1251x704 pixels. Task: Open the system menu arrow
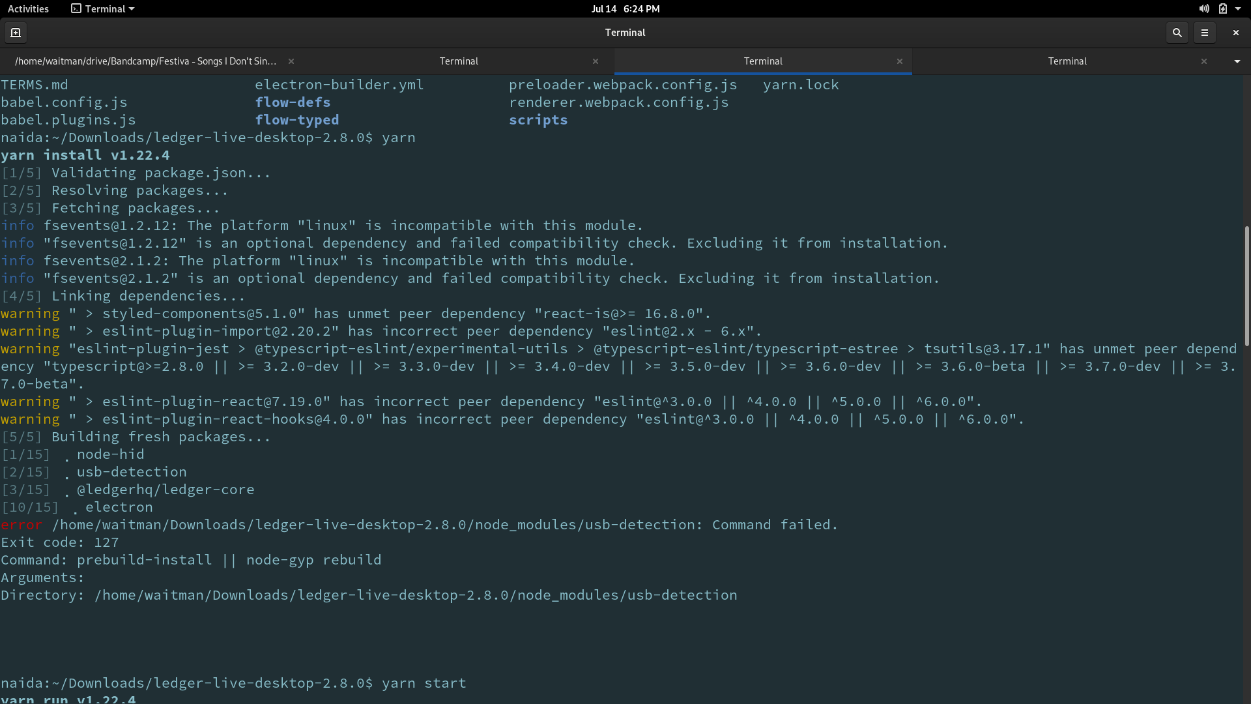pos(1238,8)
